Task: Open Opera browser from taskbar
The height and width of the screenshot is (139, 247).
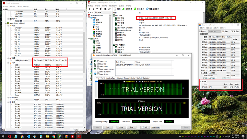Action: coord(10,136)
